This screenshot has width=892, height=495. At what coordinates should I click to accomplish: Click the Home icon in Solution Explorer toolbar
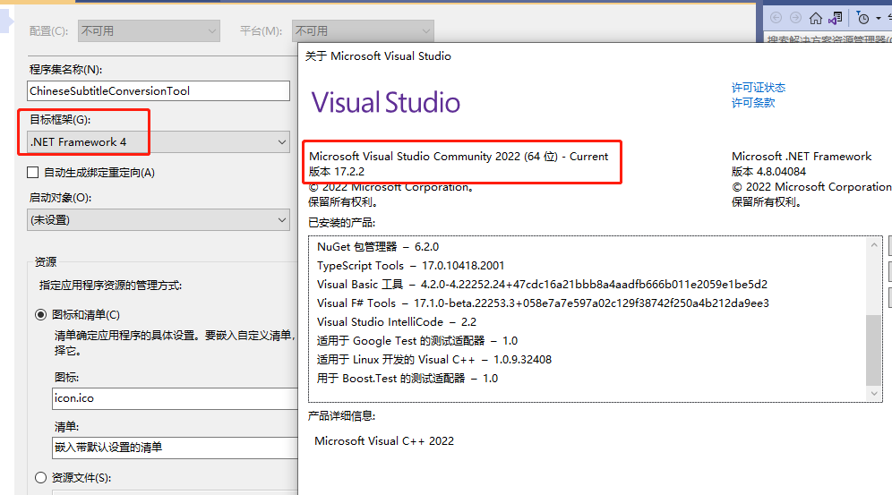coord(815,18)
